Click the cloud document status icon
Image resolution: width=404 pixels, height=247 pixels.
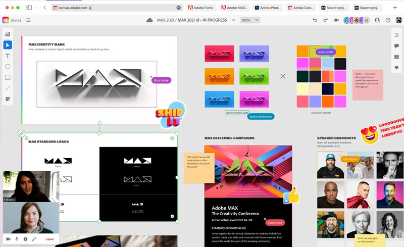pyautogui.click(x=149, y=20)
